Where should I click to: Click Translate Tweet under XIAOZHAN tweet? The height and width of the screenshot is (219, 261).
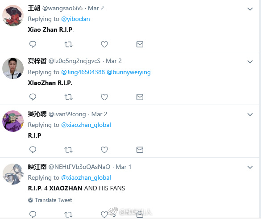click(50, 200)
